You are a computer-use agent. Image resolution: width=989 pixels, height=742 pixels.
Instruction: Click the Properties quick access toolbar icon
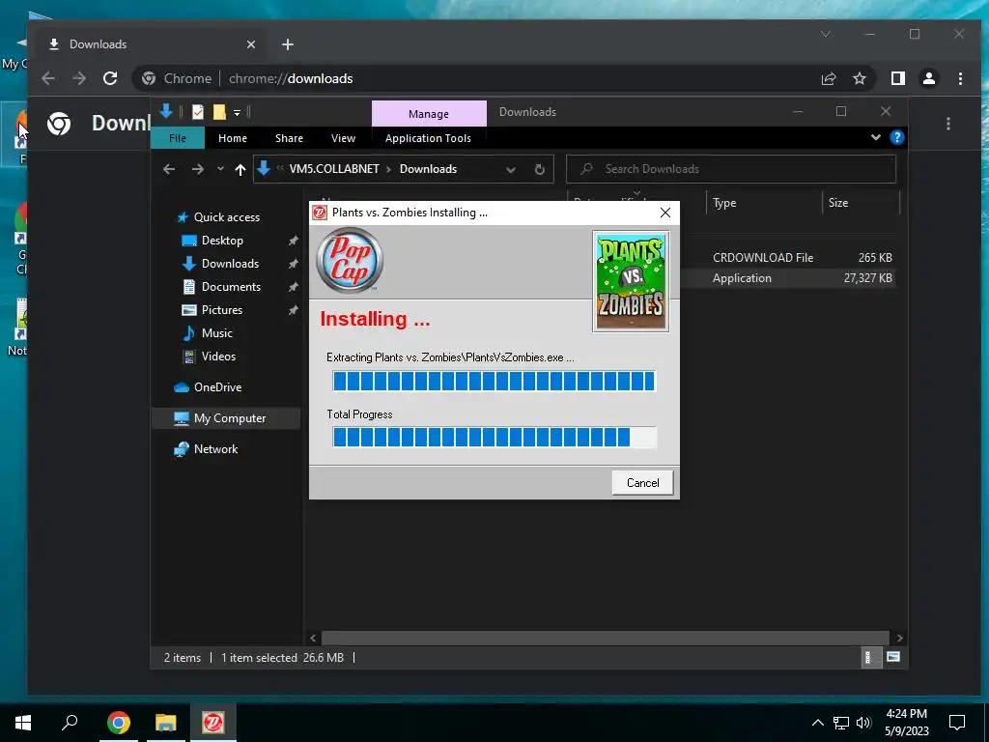coord(198,112)
